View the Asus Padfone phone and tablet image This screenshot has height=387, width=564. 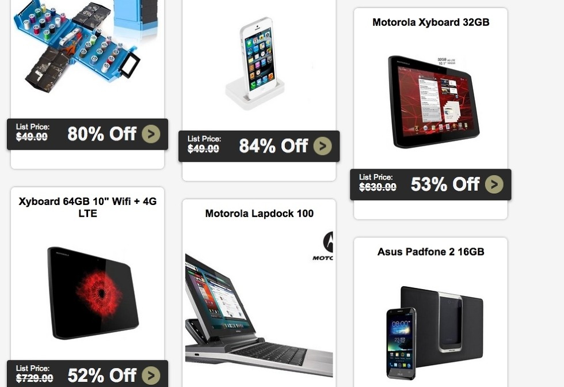435,333
